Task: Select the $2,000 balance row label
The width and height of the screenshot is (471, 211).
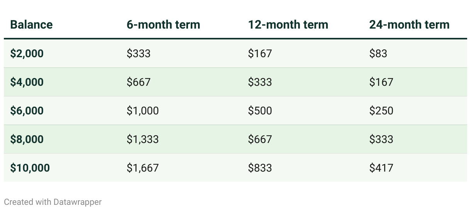Action: tap(27, 53)
